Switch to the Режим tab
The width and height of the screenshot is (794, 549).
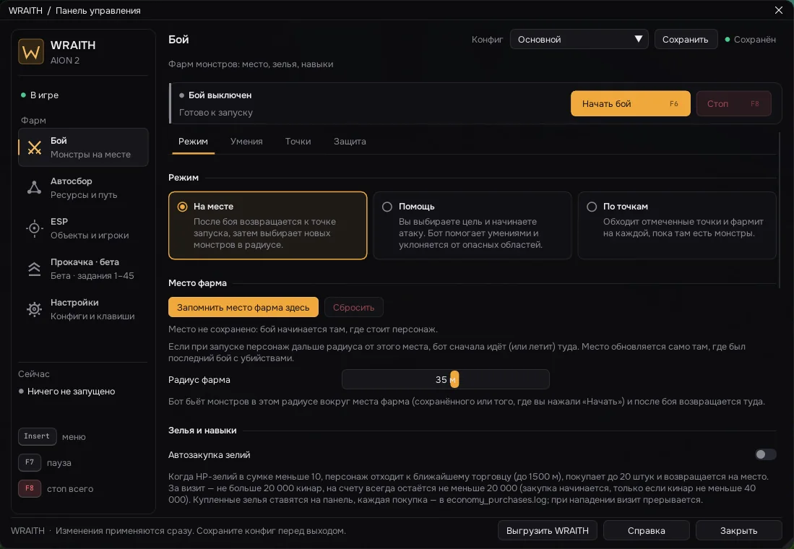click(193, 142)
